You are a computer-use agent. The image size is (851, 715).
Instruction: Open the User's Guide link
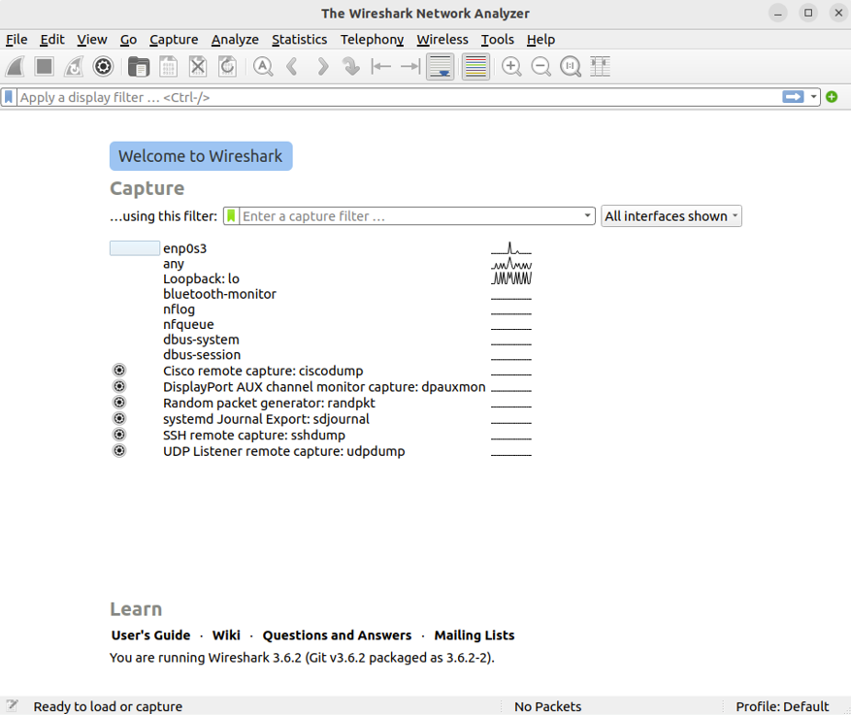click(x=150, y=635)
